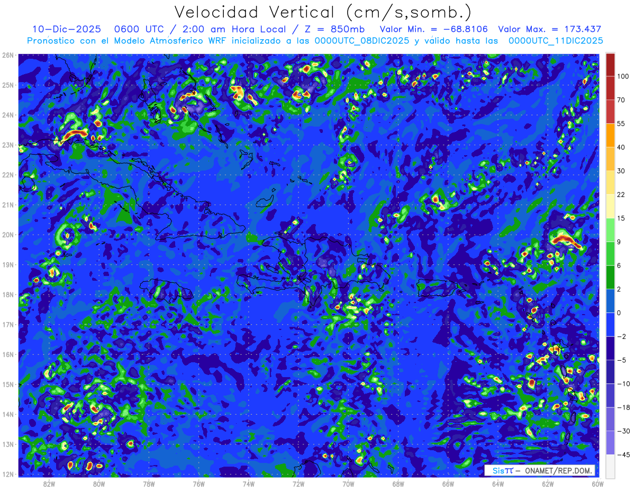This screenshot has height=491, width=635.
Task: Click the 'Valor Max. = 173.437' text
Action: [550, 29]
